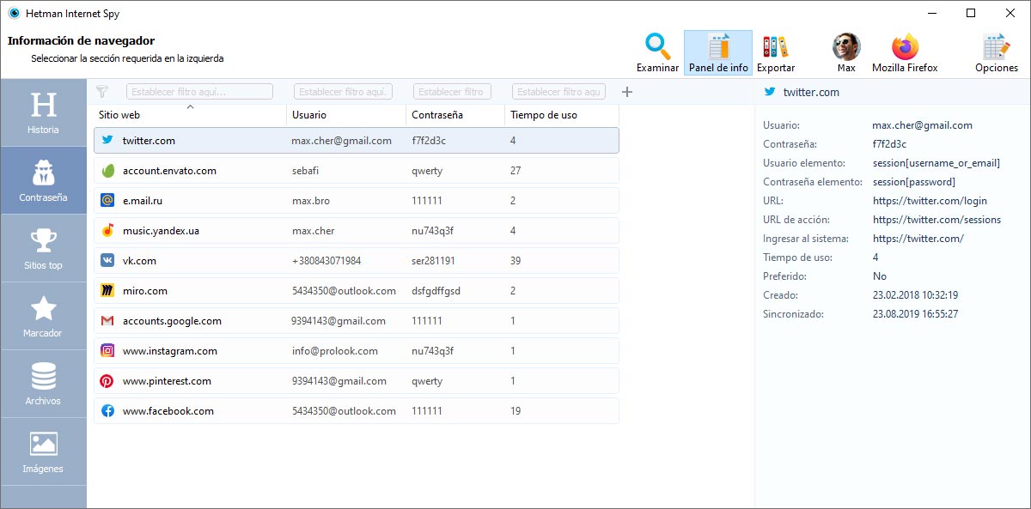The width and height of the screenshot is (1031, 509).
Task: Select the www.pinterest.com entry
Action: tap(357, 381)
